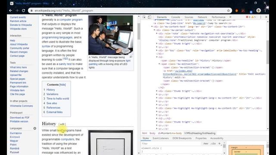Collapse the mw-editsection span node
This screenshot has width=276, height=155.
159,64
